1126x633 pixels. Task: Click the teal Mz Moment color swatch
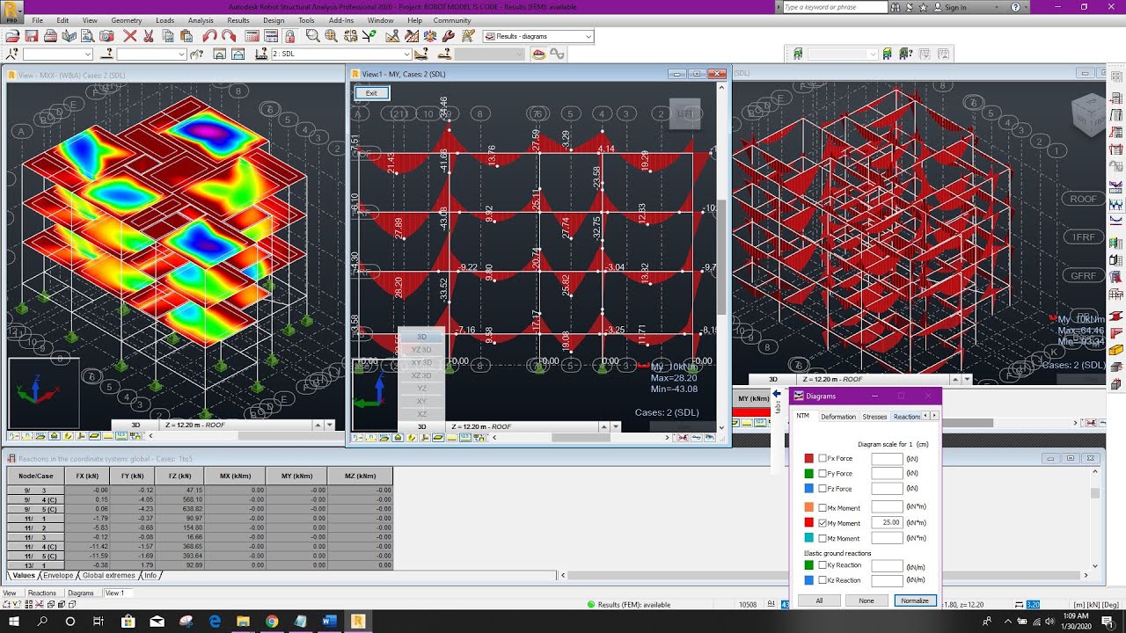click(808, 538)
